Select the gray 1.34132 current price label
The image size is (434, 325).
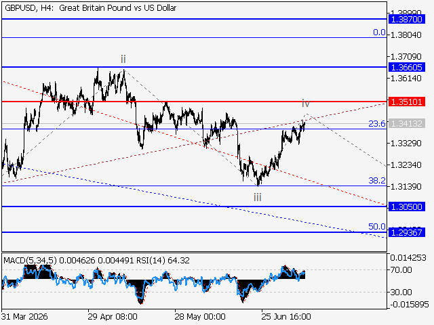406,123
